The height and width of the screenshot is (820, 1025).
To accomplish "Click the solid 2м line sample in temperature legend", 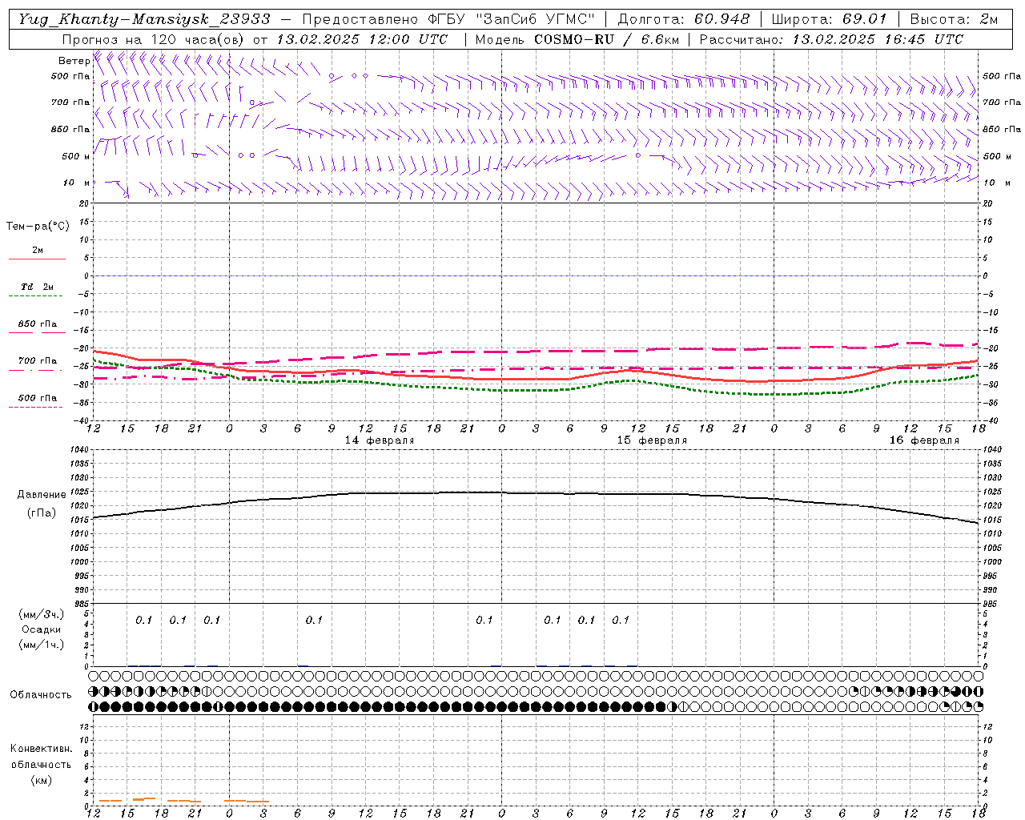I will click(37, 259).
